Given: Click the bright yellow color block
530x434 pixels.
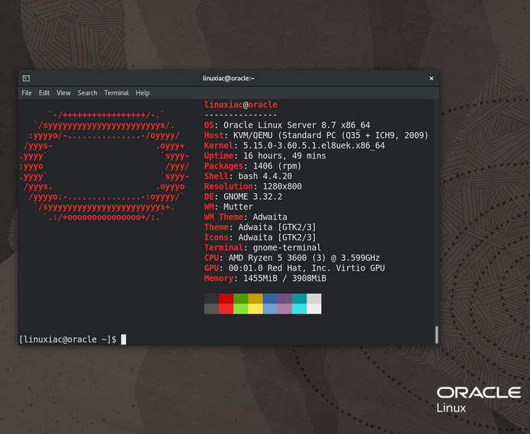Looking at the screenshot, I should (x=255, y=309).
